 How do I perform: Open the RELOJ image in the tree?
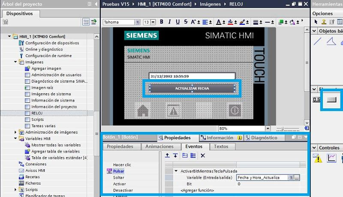click(37, 113)
